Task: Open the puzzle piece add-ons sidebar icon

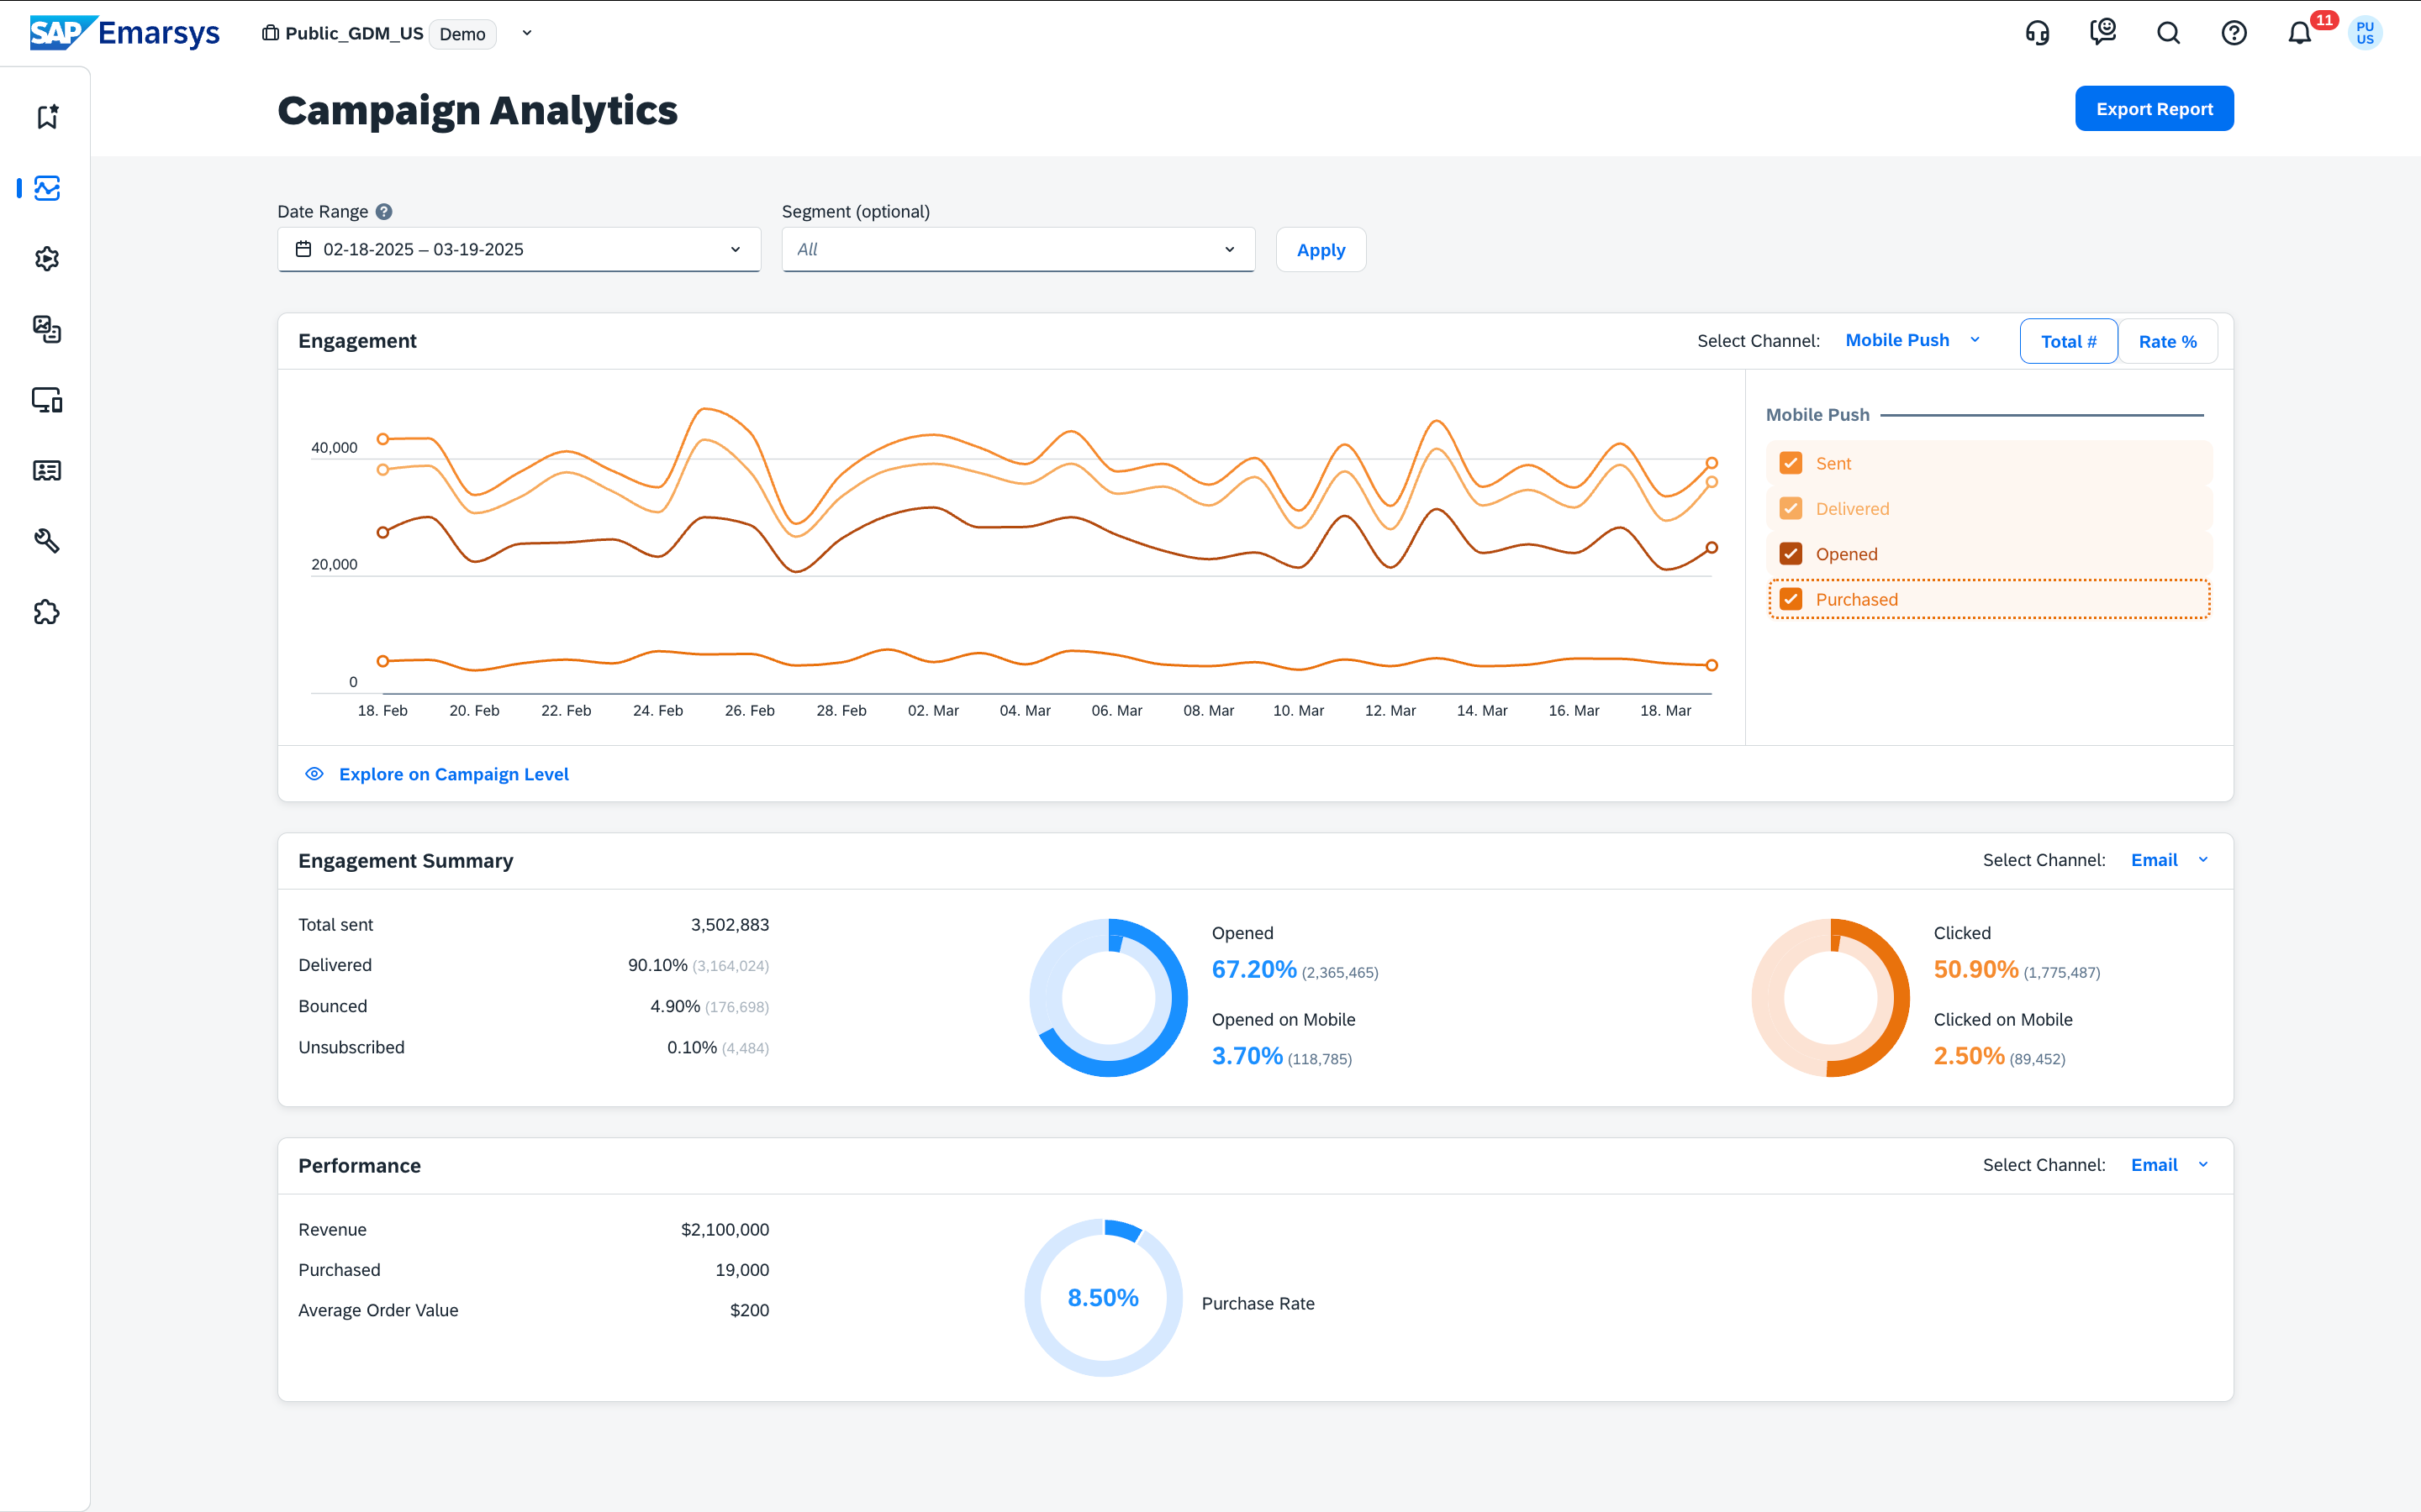Action: tap(47, 612)
